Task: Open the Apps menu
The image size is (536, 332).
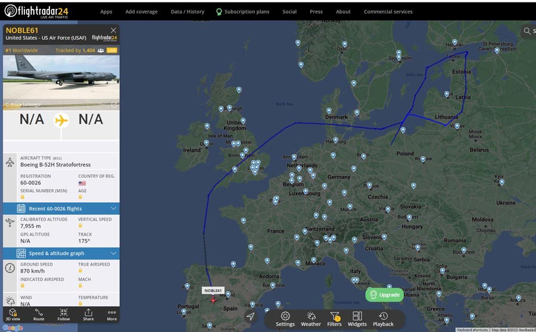Action: coord(106,12)
